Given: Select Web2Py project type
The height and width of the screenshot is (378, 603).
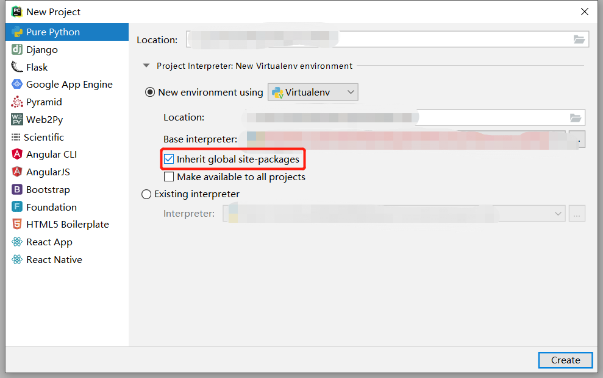Looking at the screenshot, I should tap(67, 120).
